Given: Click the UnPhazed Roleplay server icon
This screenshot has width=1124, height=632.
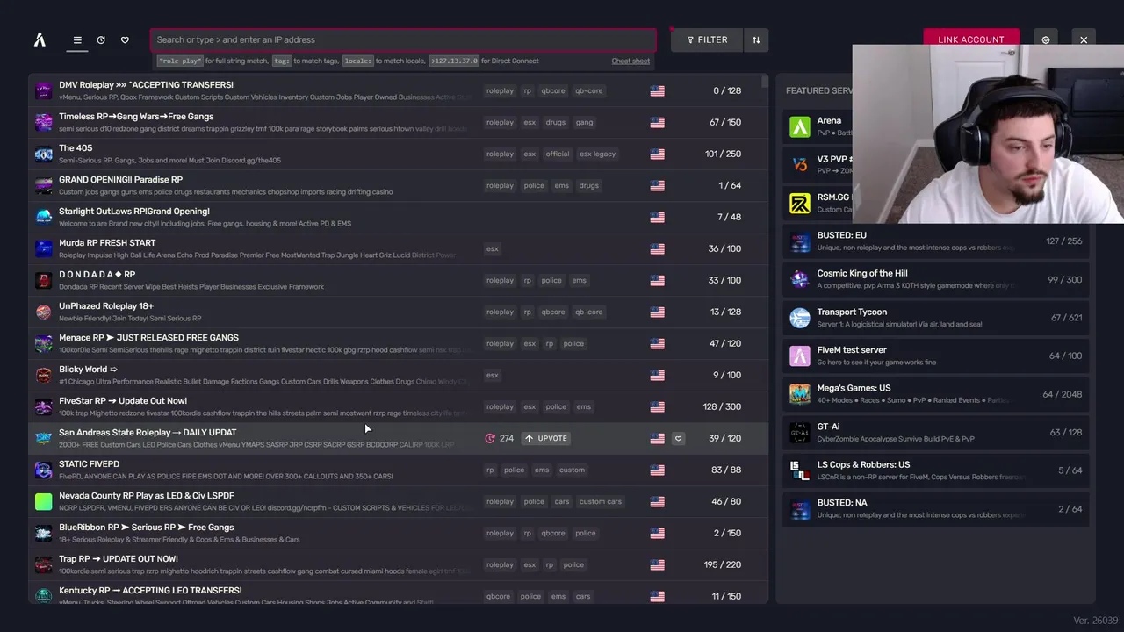Looking at the screenshot, I should tap(43, 312).
